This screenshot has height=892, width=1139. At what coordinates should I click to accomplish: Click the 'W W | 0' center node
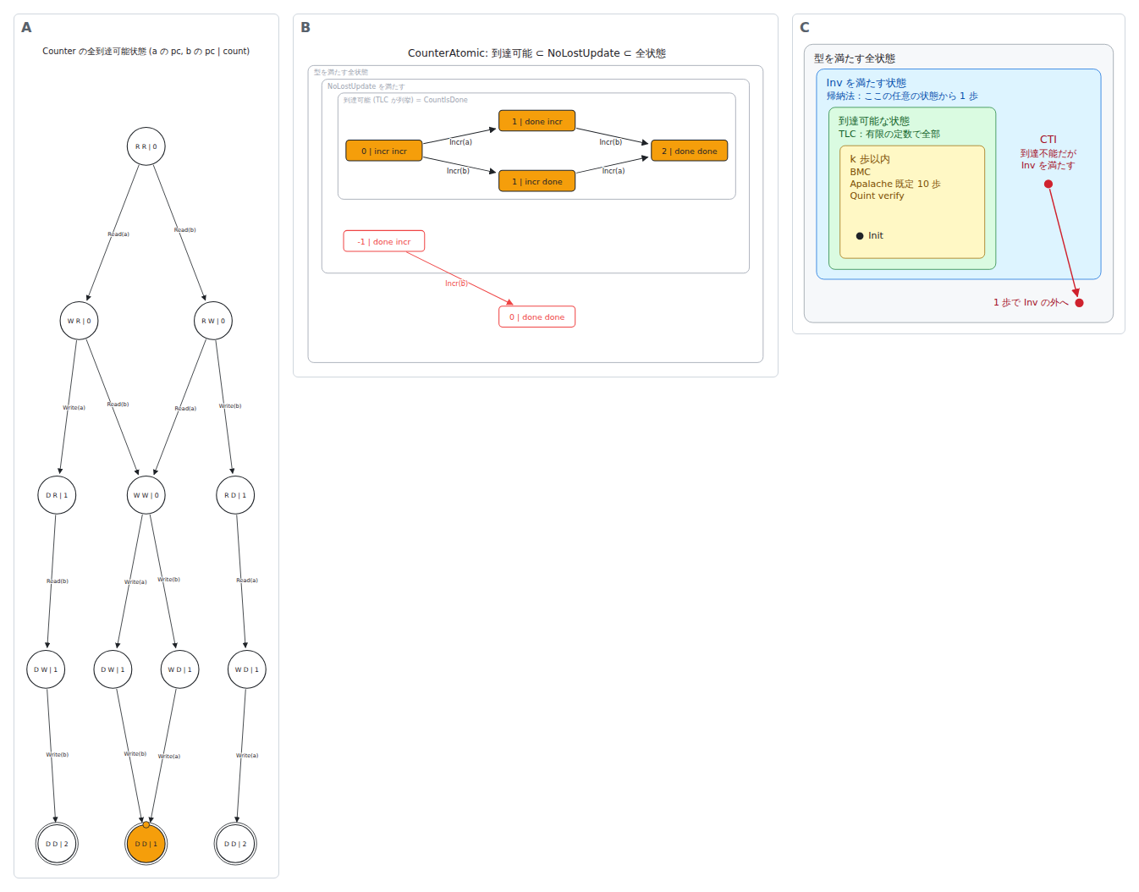click(x=146, y=495)
